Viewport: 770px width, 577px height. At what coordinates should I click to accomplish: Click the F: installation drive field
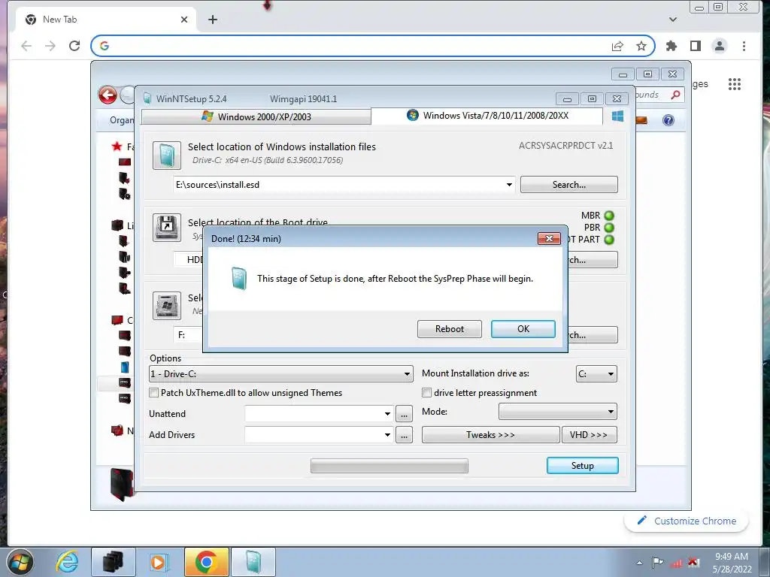[x=188, y=334]
